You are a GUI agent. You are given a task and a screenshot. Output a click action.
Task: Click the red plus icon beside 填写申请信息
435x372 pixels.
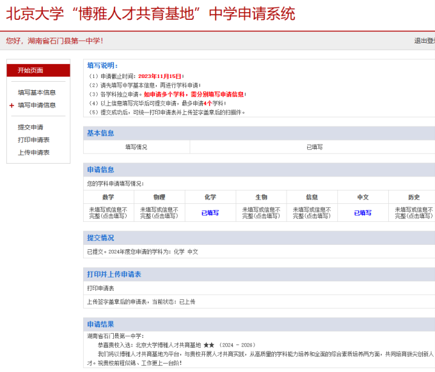[x=12, y=105]
